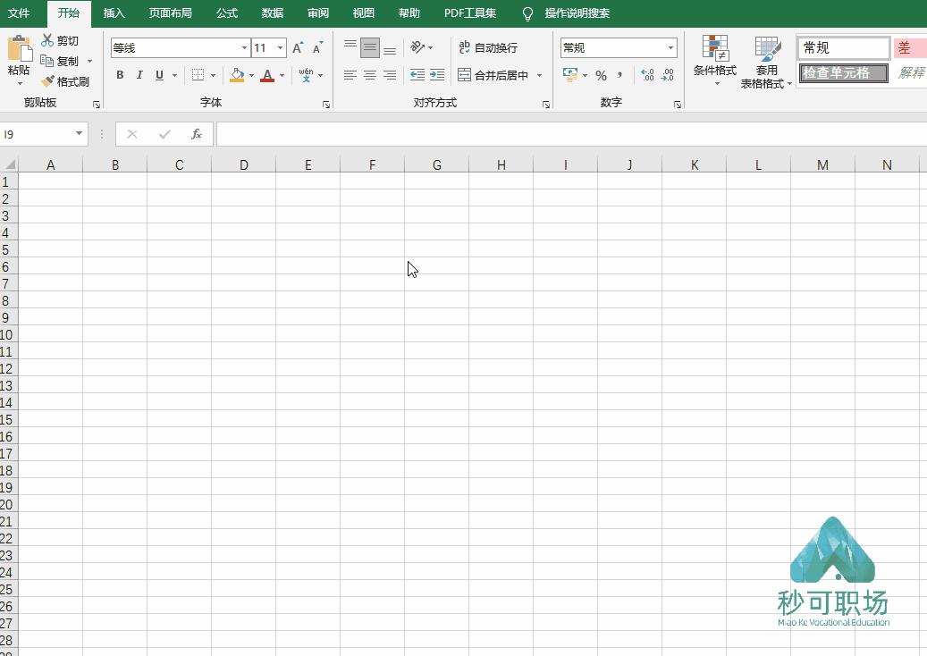Image resolution: width=927 pixels, height=656 pixels.
Task: Open the number format 常规 dropdown
Action: (x=670, y=46)
